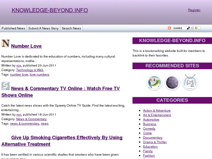Viewport: 212px width, 159px height.
Task: Click the Windows Live icon in share bar
Action: 196,28
